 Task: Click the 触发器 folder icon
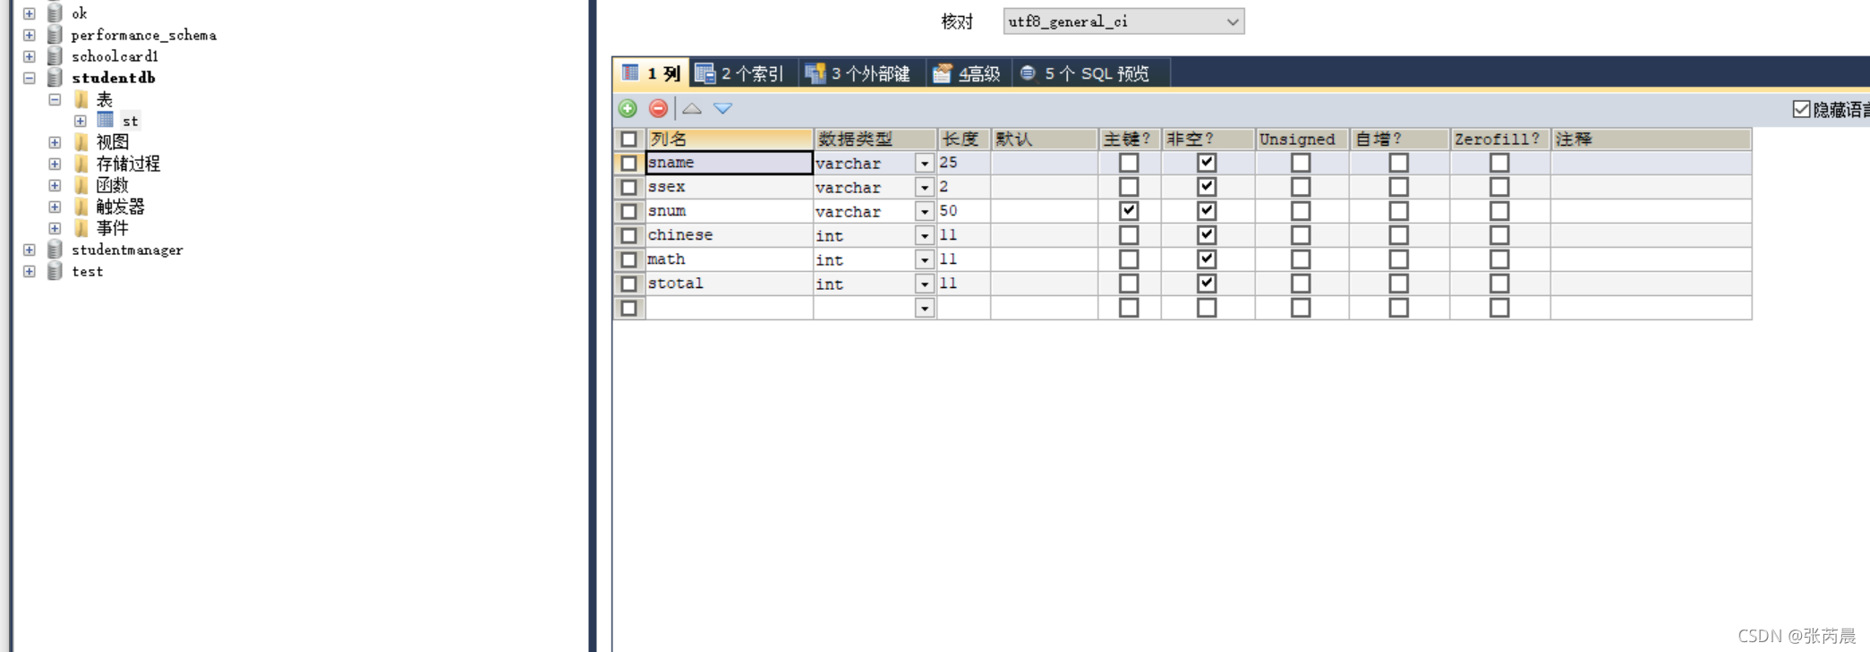click(81, 207)
